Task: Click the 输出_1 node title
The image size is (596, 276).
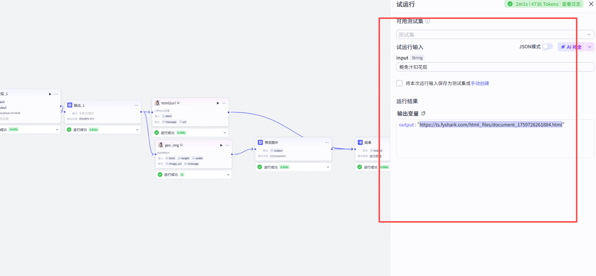Action: 79,105
